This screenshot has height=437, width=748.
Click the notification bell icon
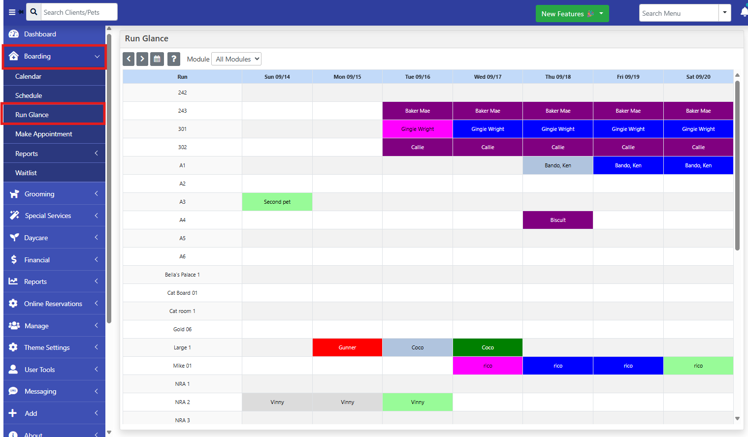744,12
